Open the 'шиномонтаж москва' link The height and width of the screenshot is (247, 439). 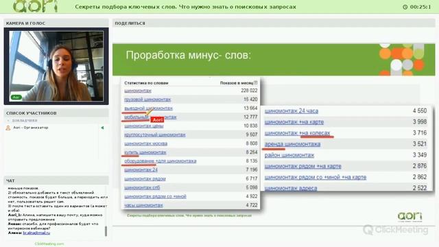coord(146,143)
